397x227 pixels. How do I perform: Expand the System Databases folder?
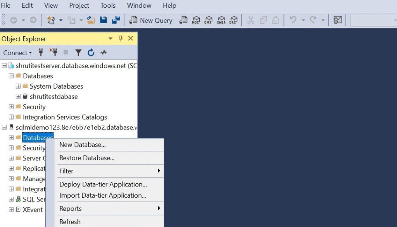tap(18, 86)
